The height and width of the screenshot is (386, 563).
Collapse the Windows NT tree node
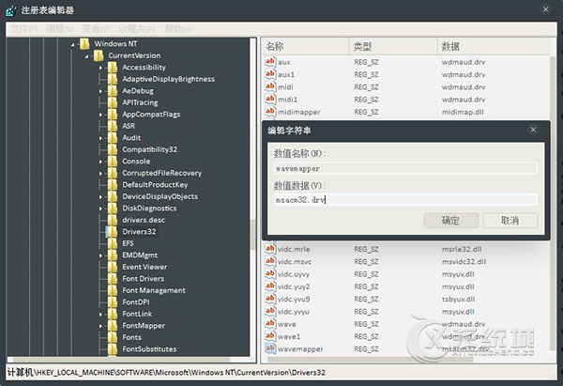click(x=72, y=44)
